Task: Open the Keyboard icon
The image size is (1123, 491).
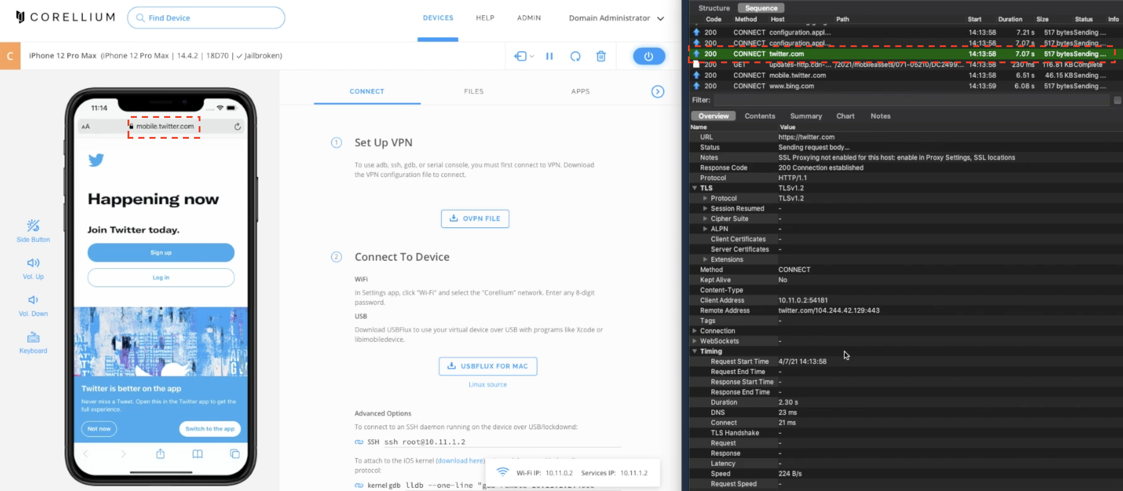Action: pyautogui.click(x=33, y=338)
